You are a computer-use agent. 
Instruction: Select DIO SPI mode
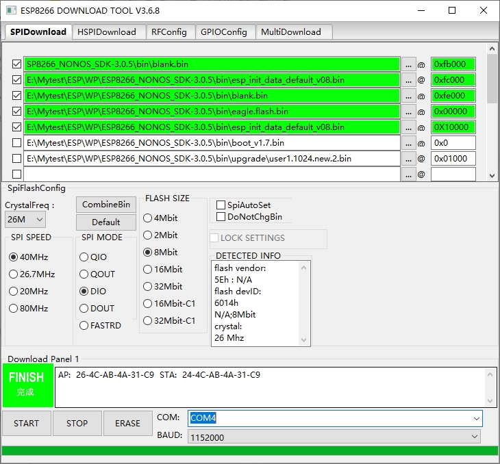point(92,292)
